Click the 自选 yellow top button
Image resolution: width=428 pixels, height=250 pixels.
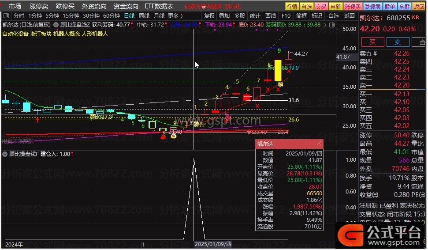point(306,6)
